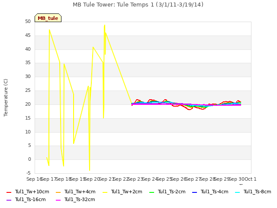
Task: Click the Oct 1 x-axis label
Action: pyautogui.click(x=251, y=179)
